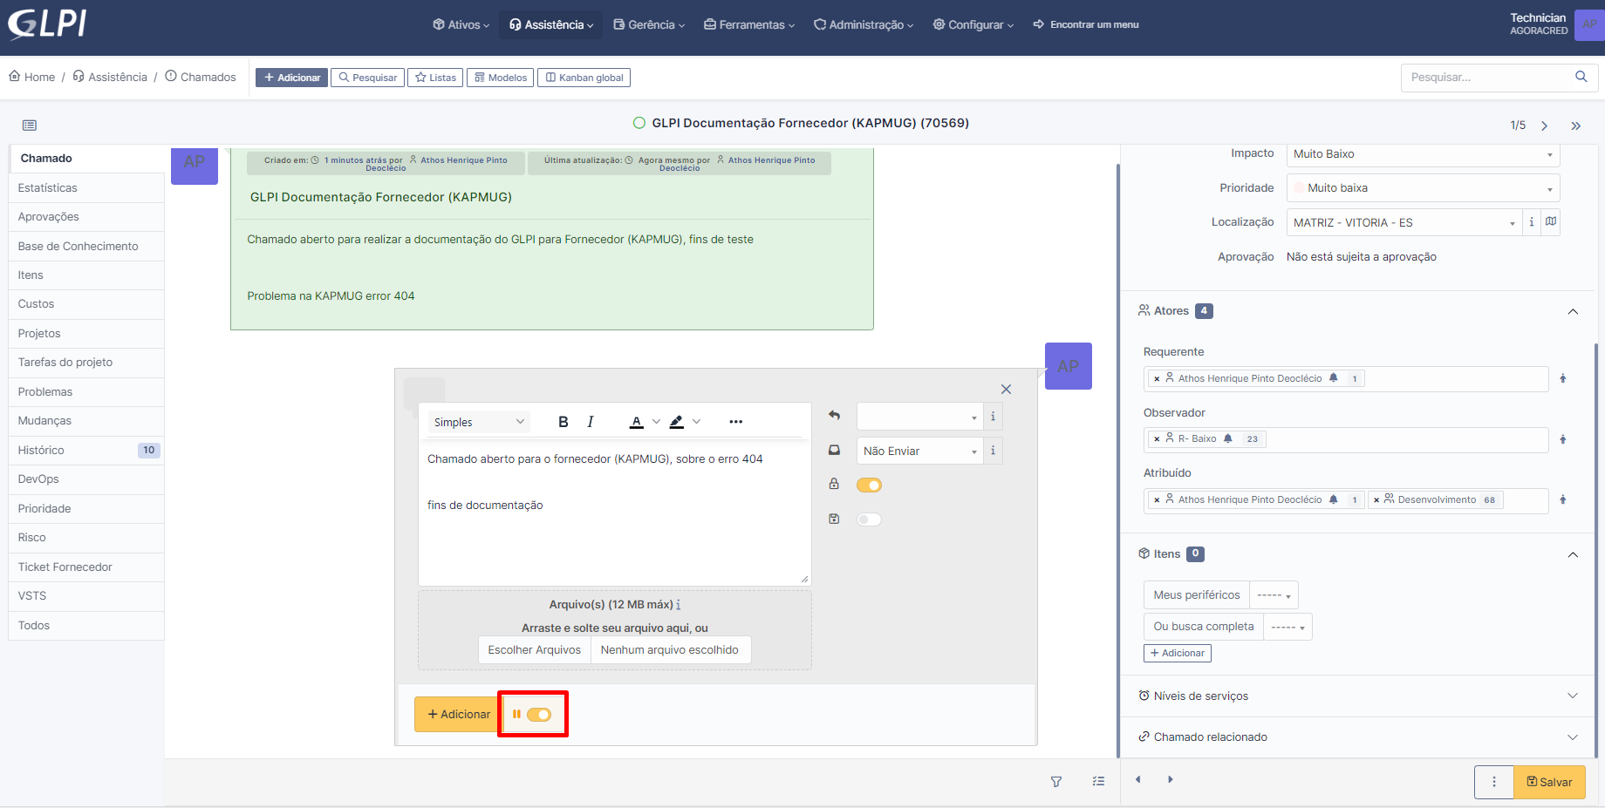Go to Home breadcrumb
The height and width of the screenshot is (808, 1605).
[x=32, y=77]
